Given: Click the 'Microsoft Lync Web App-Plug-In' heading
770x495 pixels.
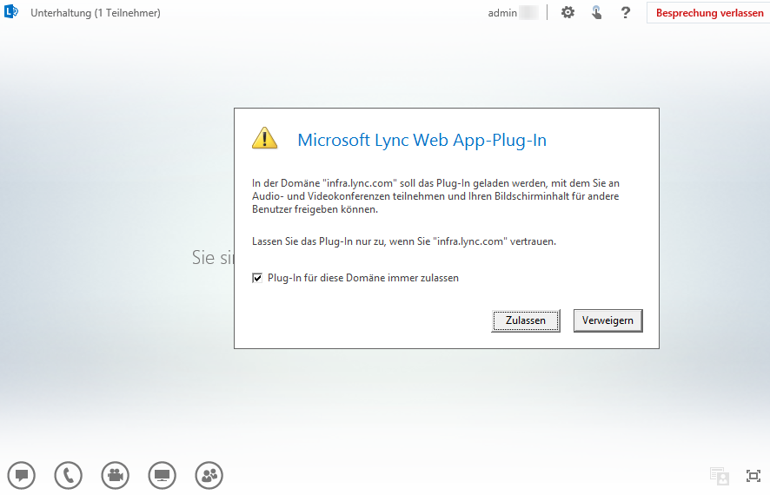Looking at the screenshot, I should [422, 140].
